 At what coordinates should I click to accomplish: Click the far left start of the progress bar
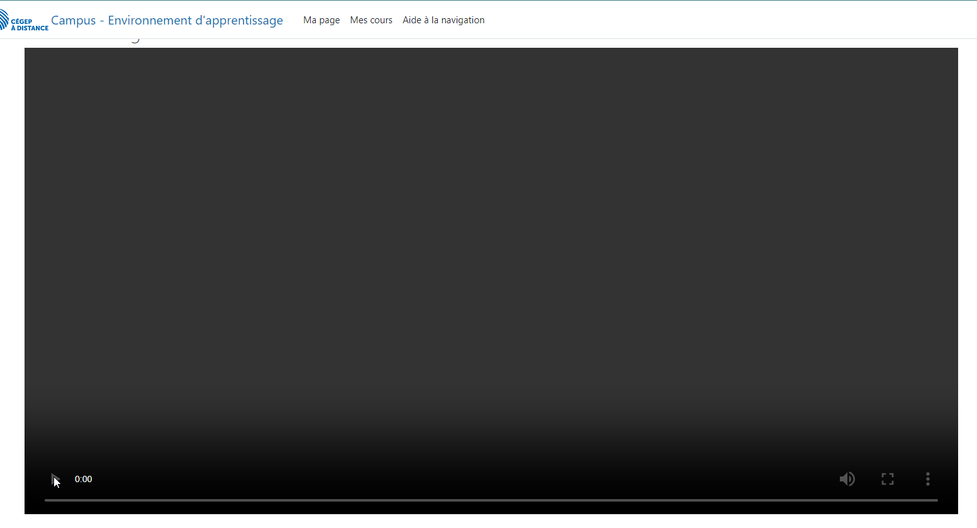(x=46, y=500)
